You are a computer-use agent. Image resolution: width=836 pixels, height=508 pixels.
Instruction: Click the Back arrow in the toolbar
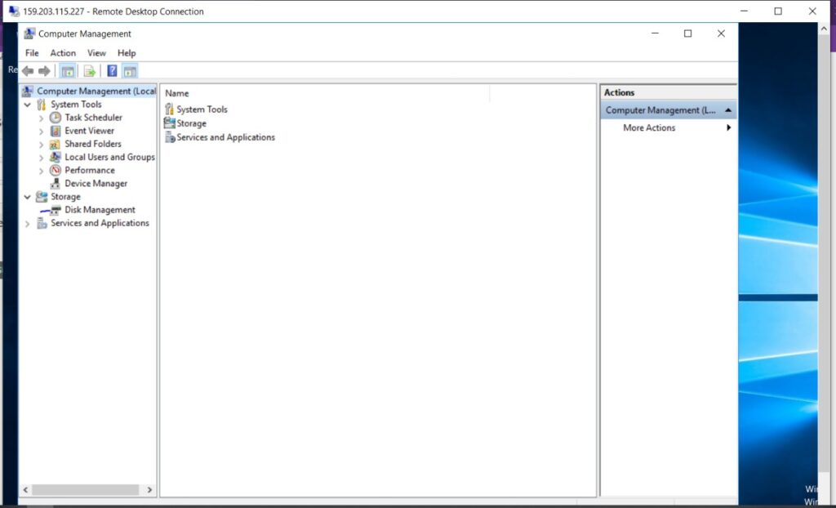(x=28, y=71)
